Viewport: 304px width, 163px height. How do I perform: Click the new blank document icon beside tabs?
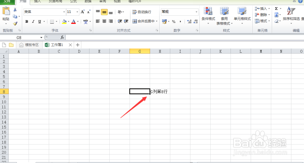[x=4, y=45]
